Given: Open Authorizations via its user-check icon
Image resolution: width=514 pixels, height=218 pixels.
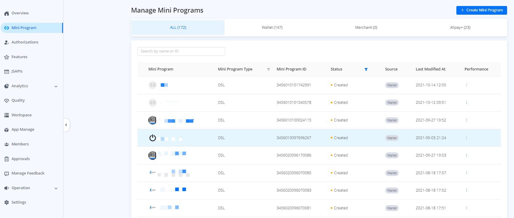Looking at the screenshot, I should pyautogui.click(x=7, y=42).
